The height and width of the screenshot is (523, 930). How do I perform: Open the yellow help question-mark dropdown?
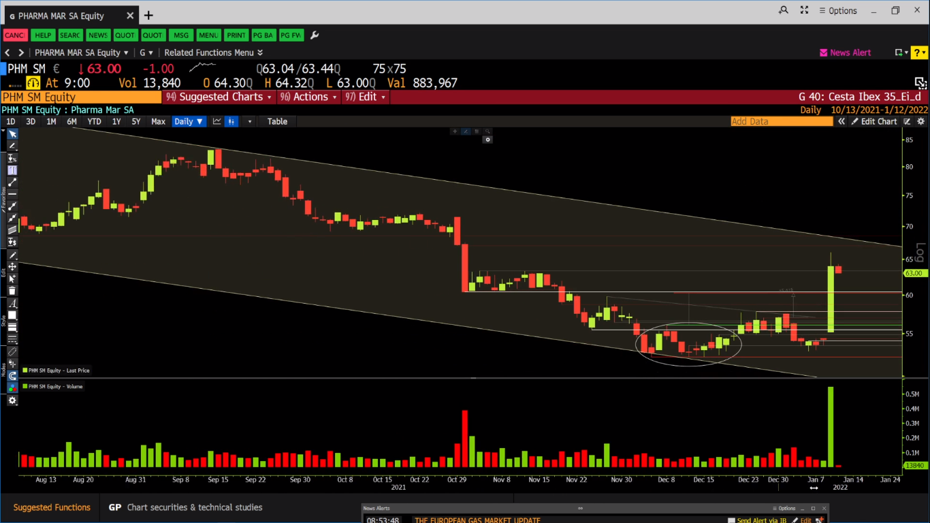[919, 52]
